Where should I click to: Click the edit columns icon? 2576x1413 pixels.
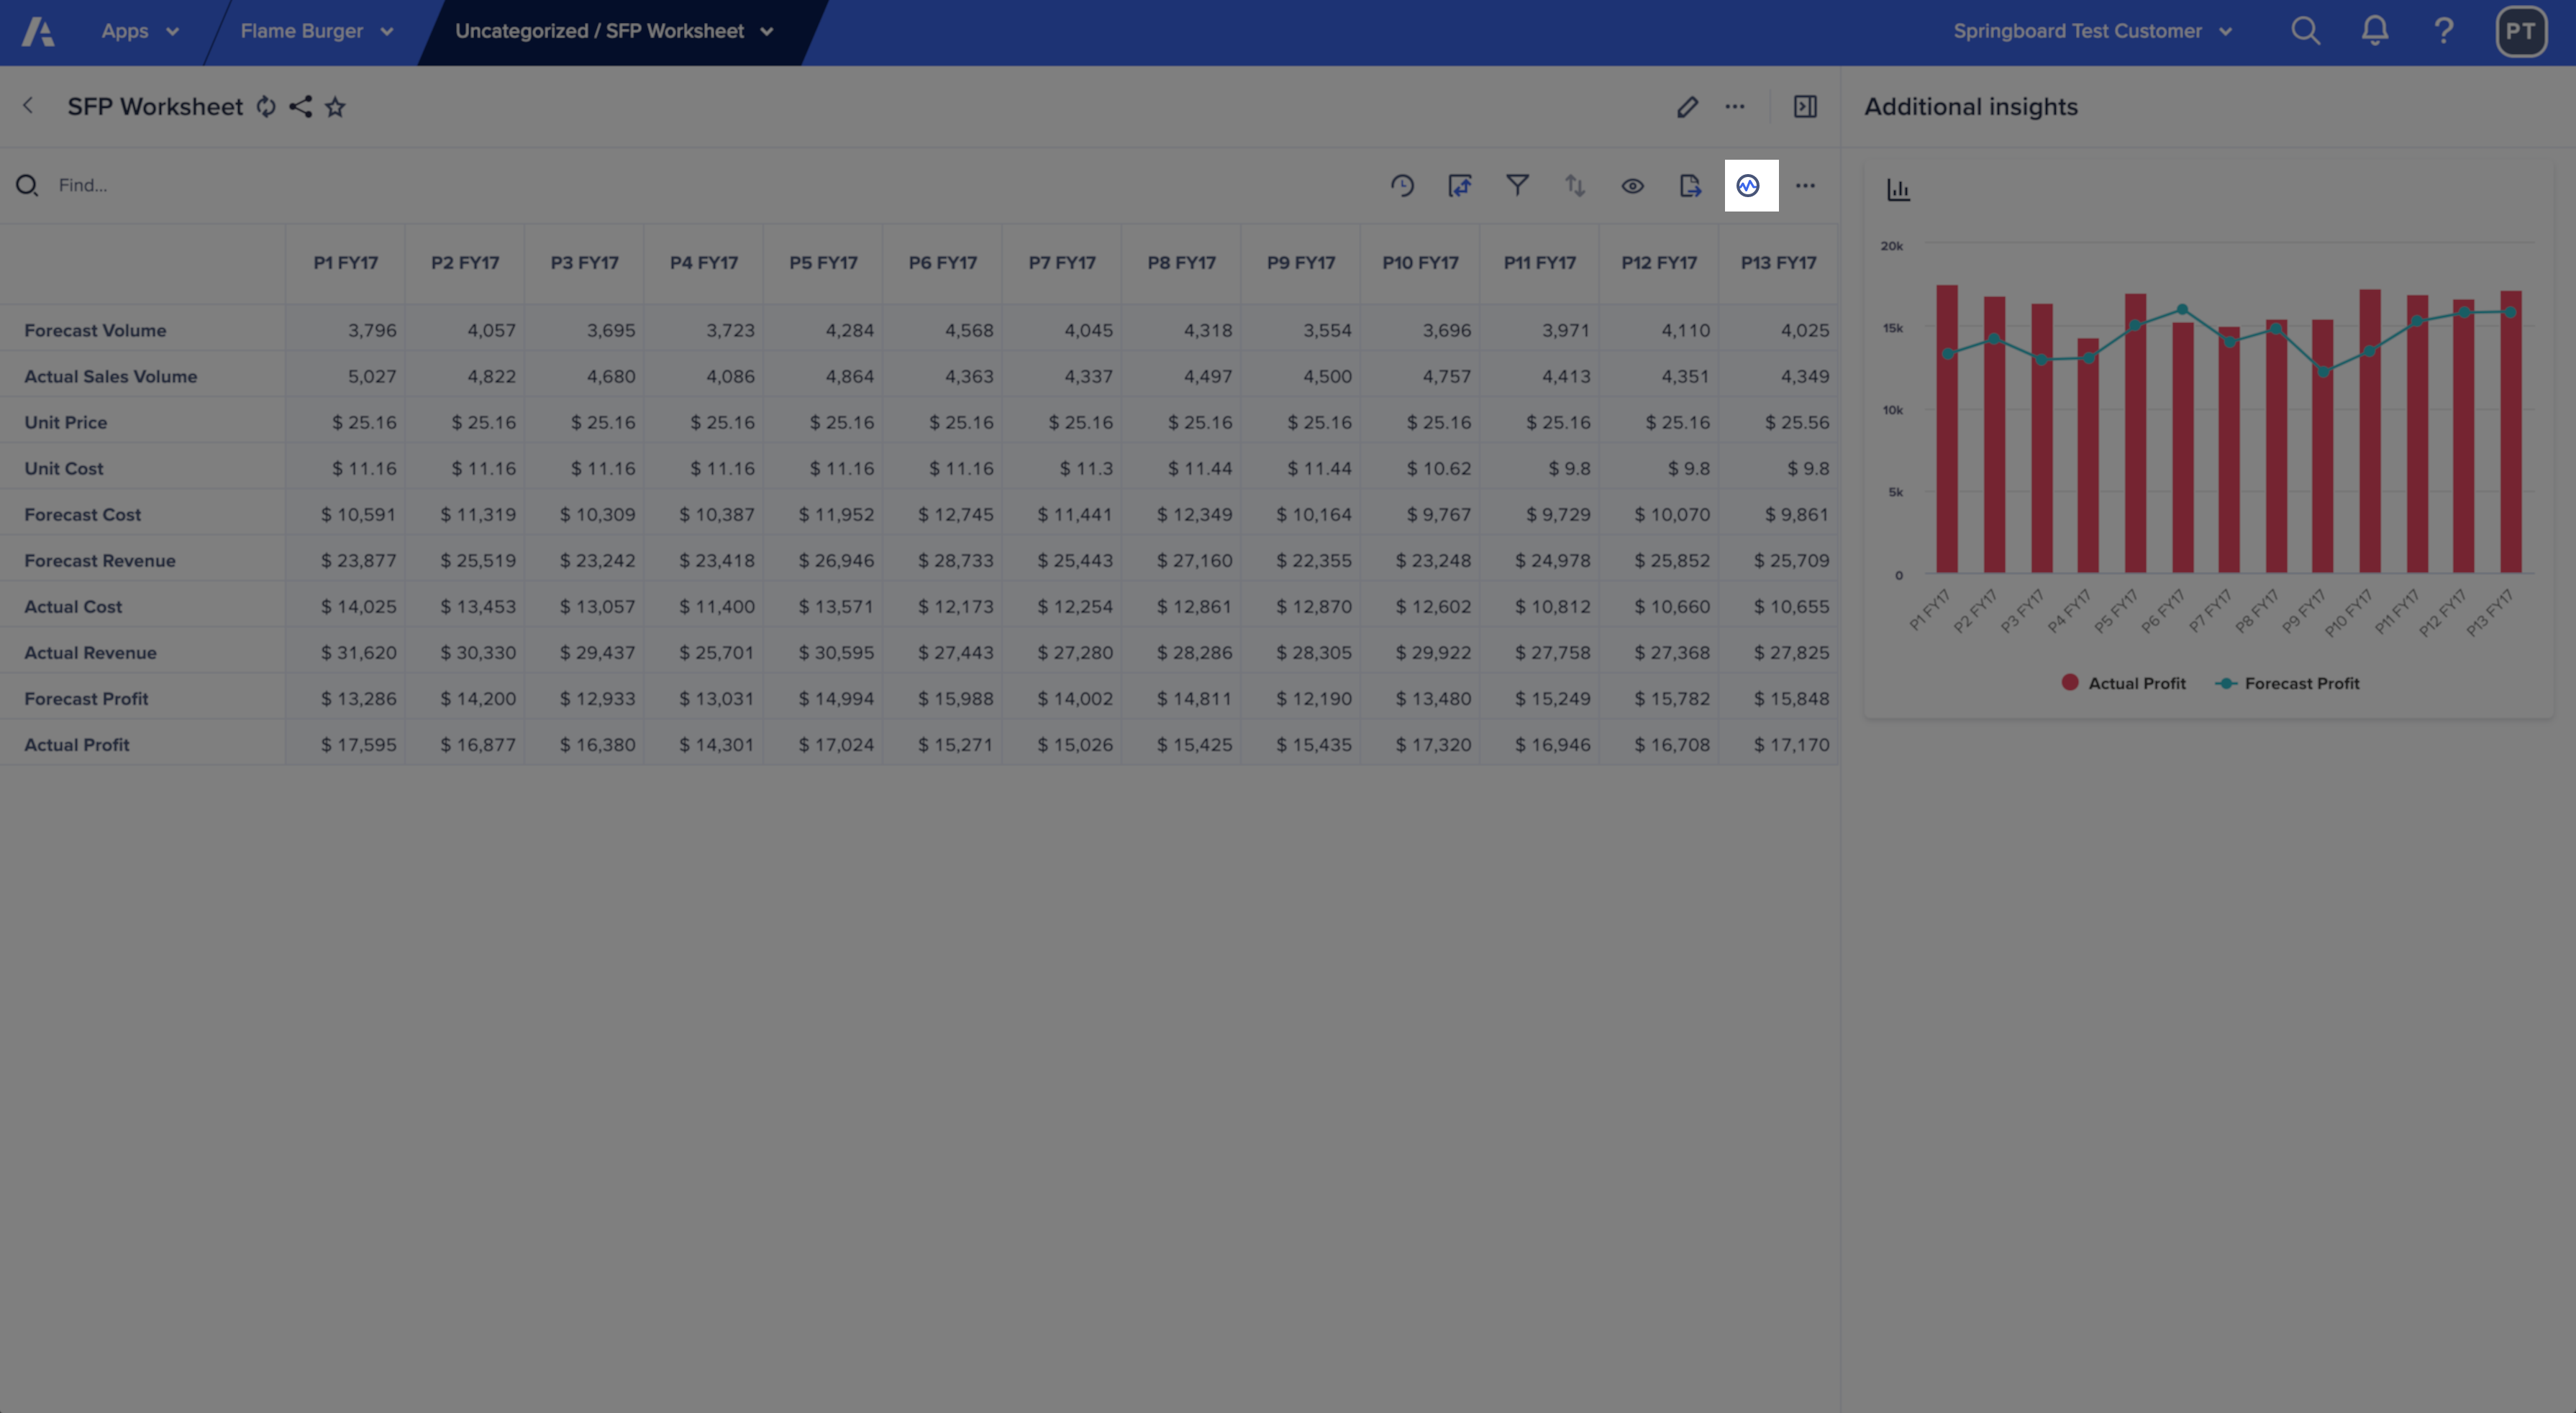(x=1460, y=184)
